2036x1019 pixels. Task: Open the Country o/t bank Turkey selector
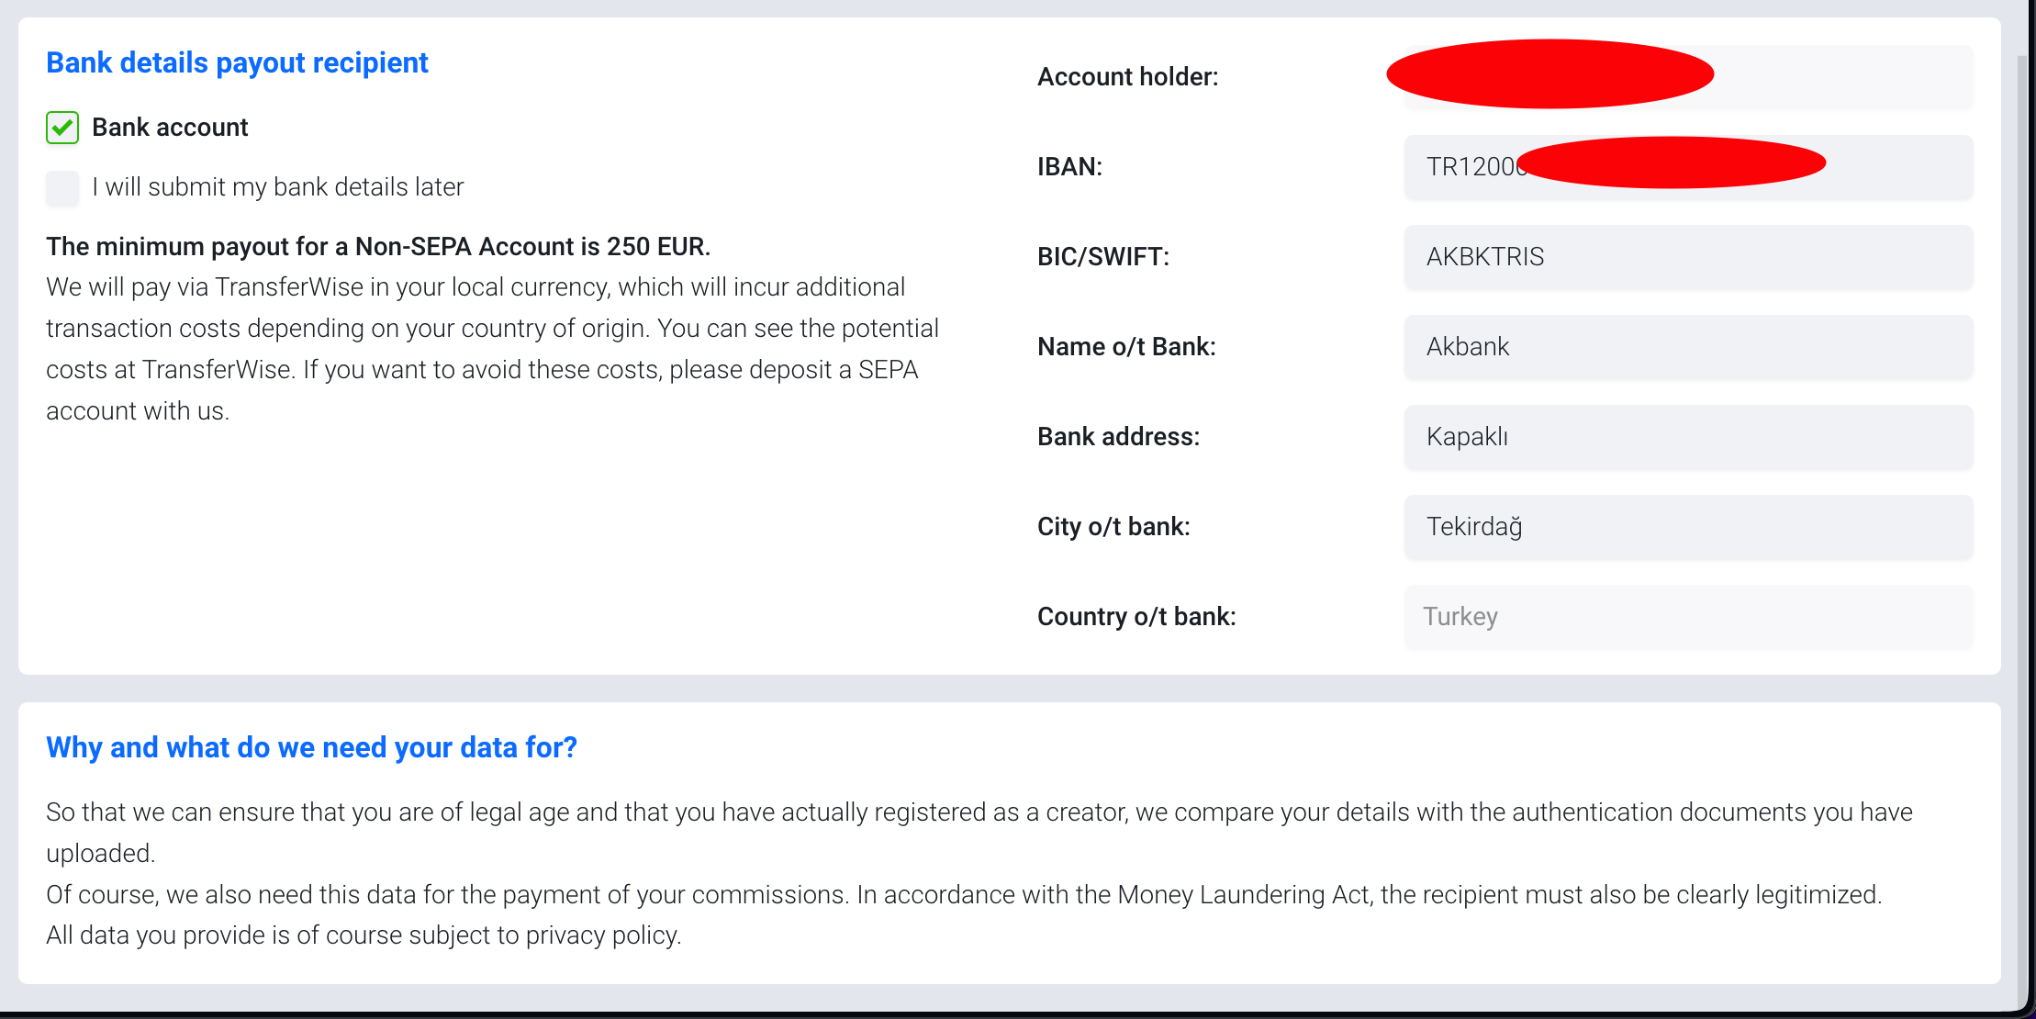1688,617
